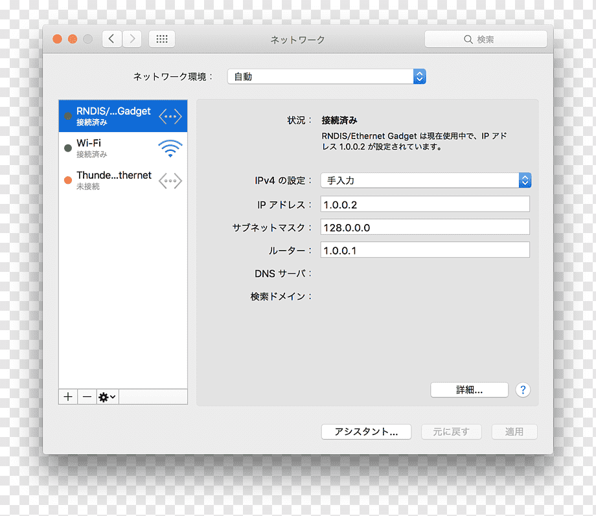Open the IPv4 の設定 dropdown
This screenshot has width=596, height=516.
pyautogui.click(x=426, y=180)
